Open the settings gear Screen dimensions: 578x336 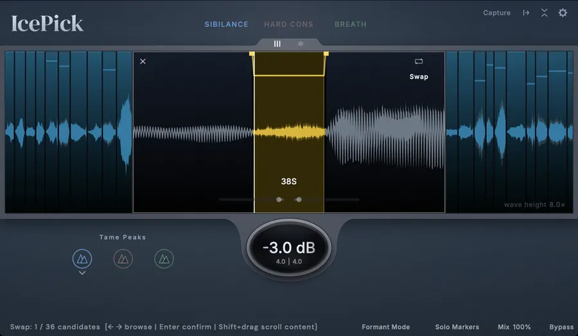563,13
